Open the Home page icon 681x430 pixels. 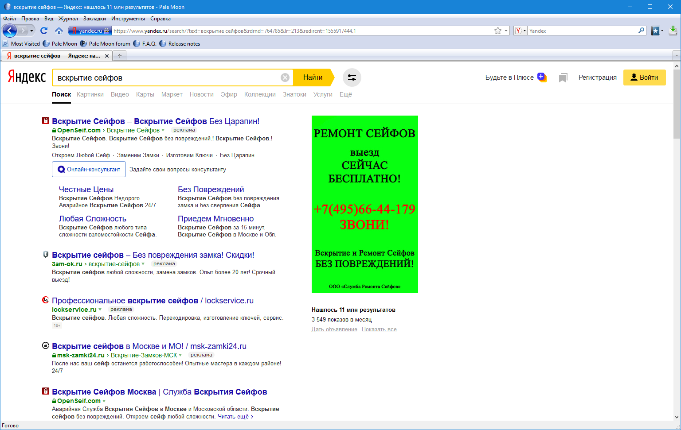point(59,31)
